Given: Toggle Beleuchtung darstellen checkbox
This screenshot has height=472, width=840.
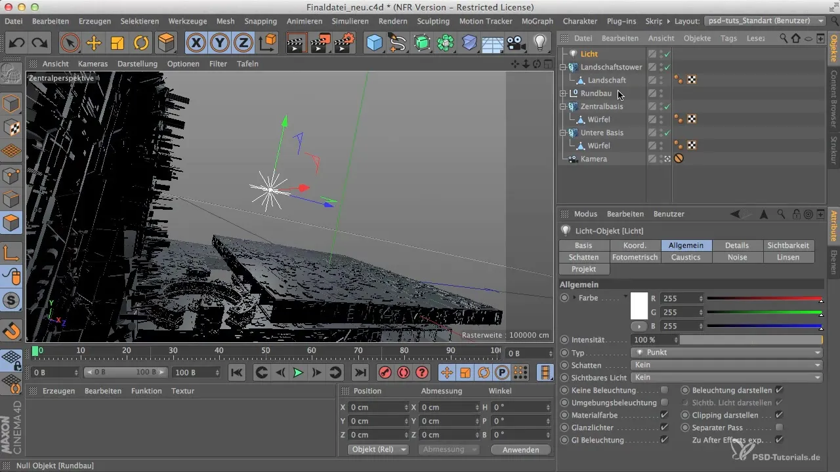Looking at the screenshot, I should 779,389.
